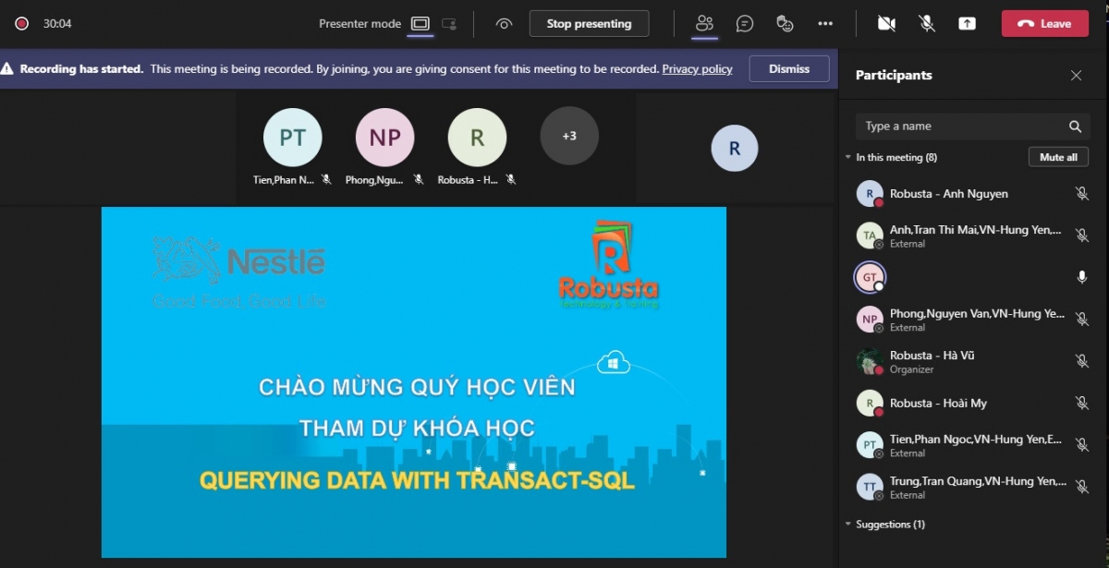
Task: Stop presenting the shared screen
Action: point(589,24)
